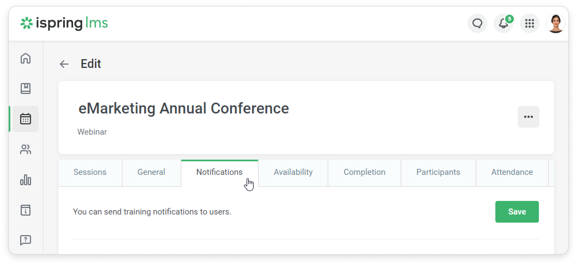Open the home page from sidebar
The image size is (577, 265).
(x=26, y=58)
